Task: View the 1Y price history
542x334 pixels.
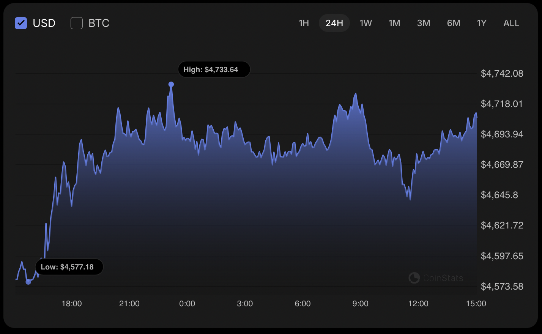Action: point(482,23)
